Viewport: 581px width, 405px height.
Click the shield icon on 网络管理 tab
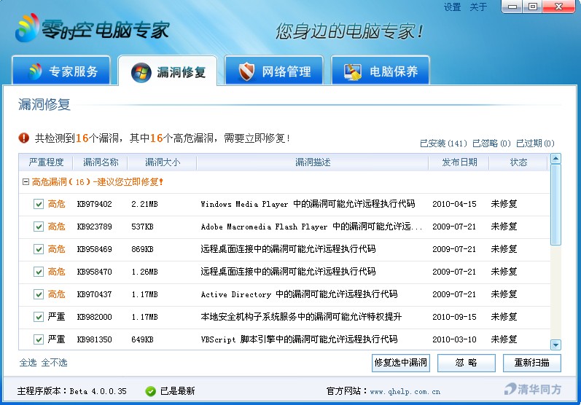246,71
